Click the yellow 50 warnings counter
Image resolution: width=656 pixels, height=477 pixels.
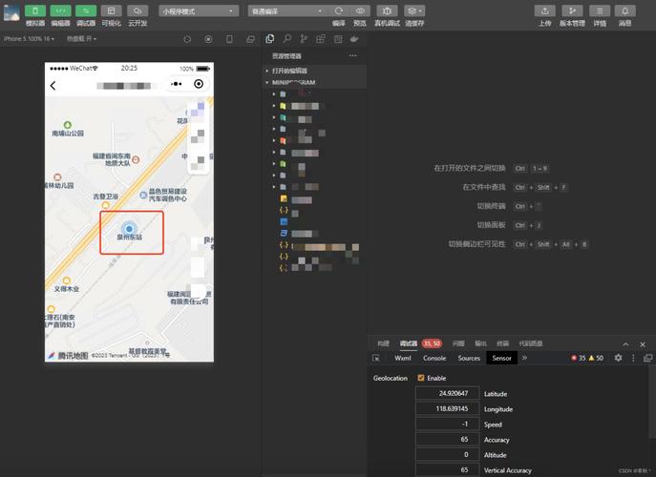(596, 359)
